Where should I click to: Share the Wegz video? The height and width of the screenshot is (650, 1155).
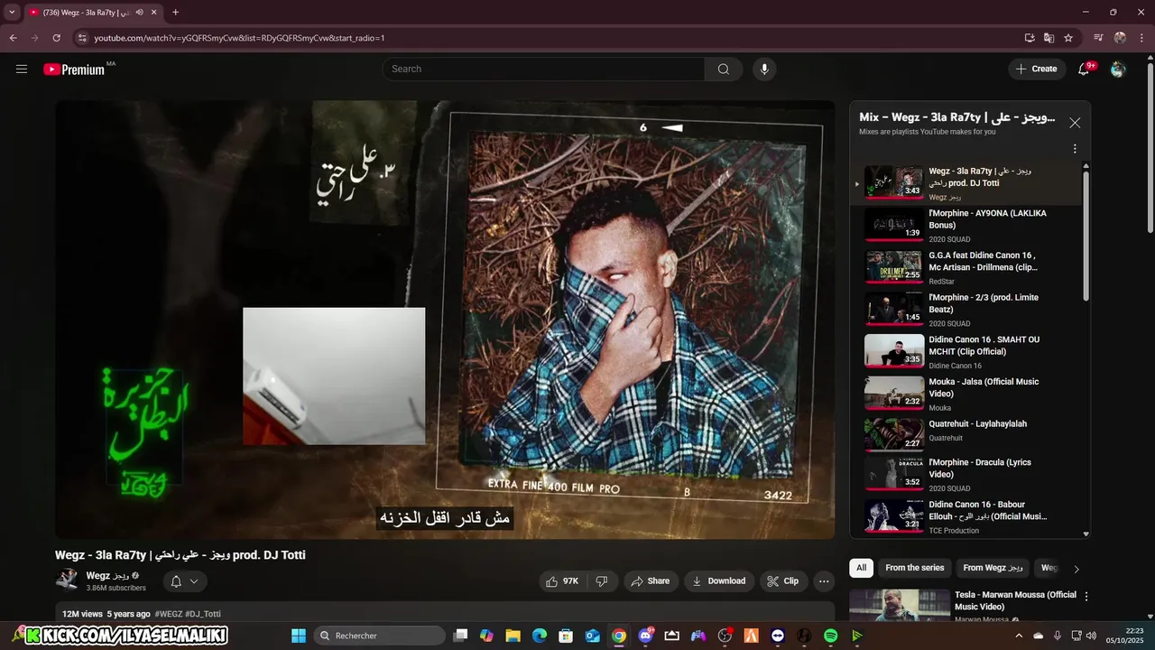(650, 581)
